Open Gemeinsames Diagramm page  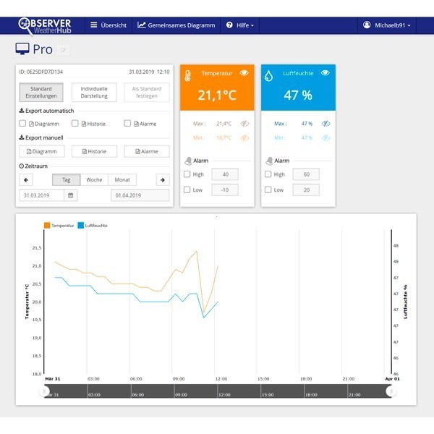click(x=176, y=25)
